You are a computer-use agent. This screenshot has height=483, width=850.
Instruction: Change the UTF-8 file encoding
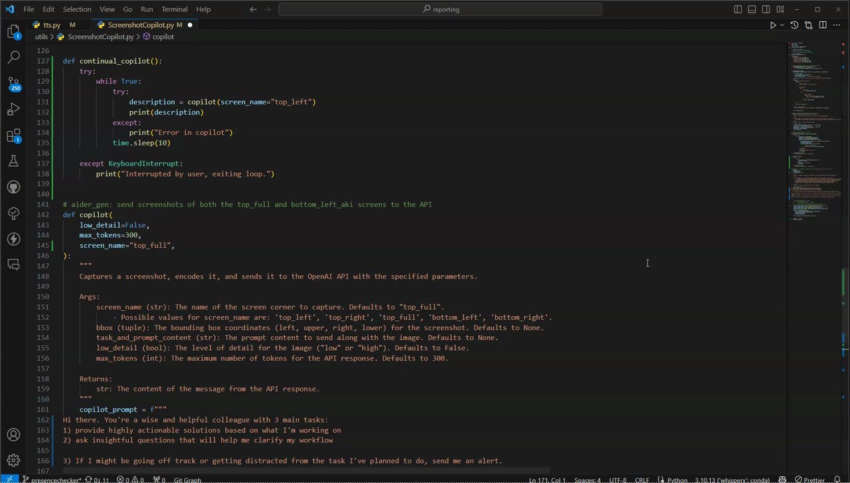(617, 480)
